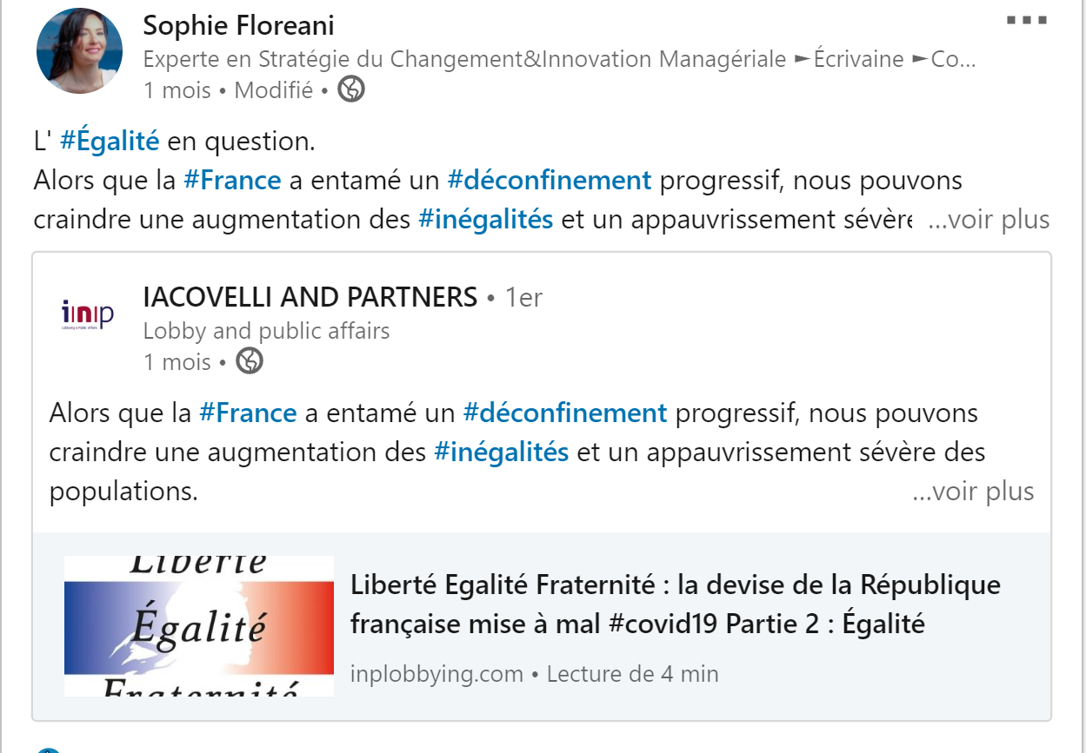The height and width of the screenshot is (753, 1086).
Task: Click #déconfinement in Sophie's post text
Action: pos(549,181)
